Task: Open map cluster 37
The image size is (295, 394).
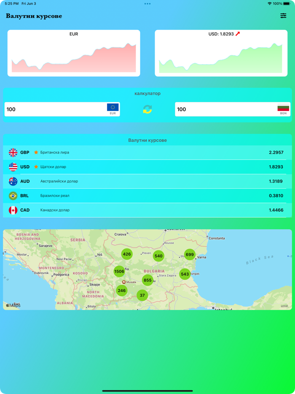Action: pyautogui.click(x=142, y=295)
